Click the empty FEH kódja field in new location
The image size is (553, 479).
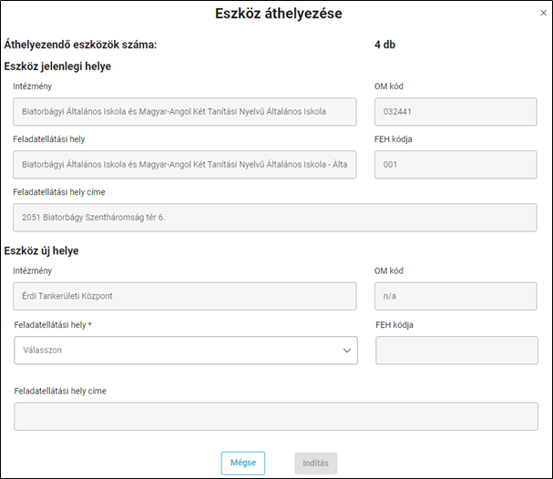[x=456, y=350]
